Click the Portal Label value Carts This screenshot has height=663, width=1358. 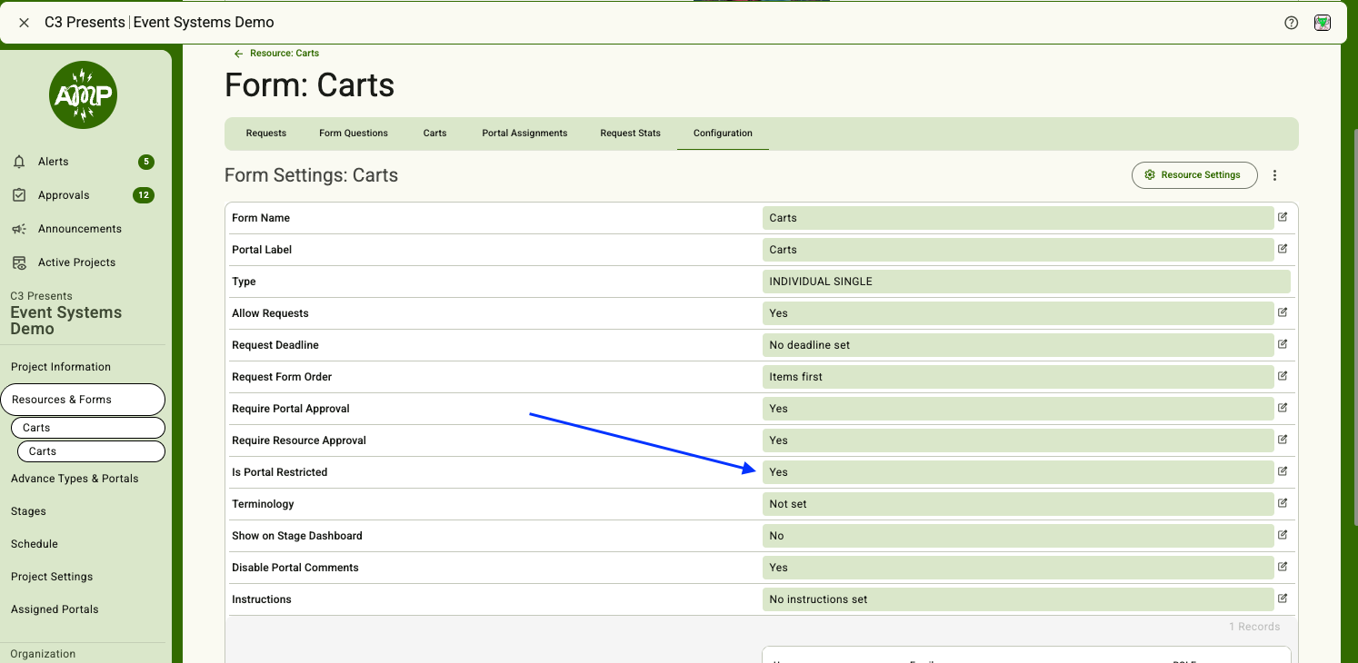1018,250
